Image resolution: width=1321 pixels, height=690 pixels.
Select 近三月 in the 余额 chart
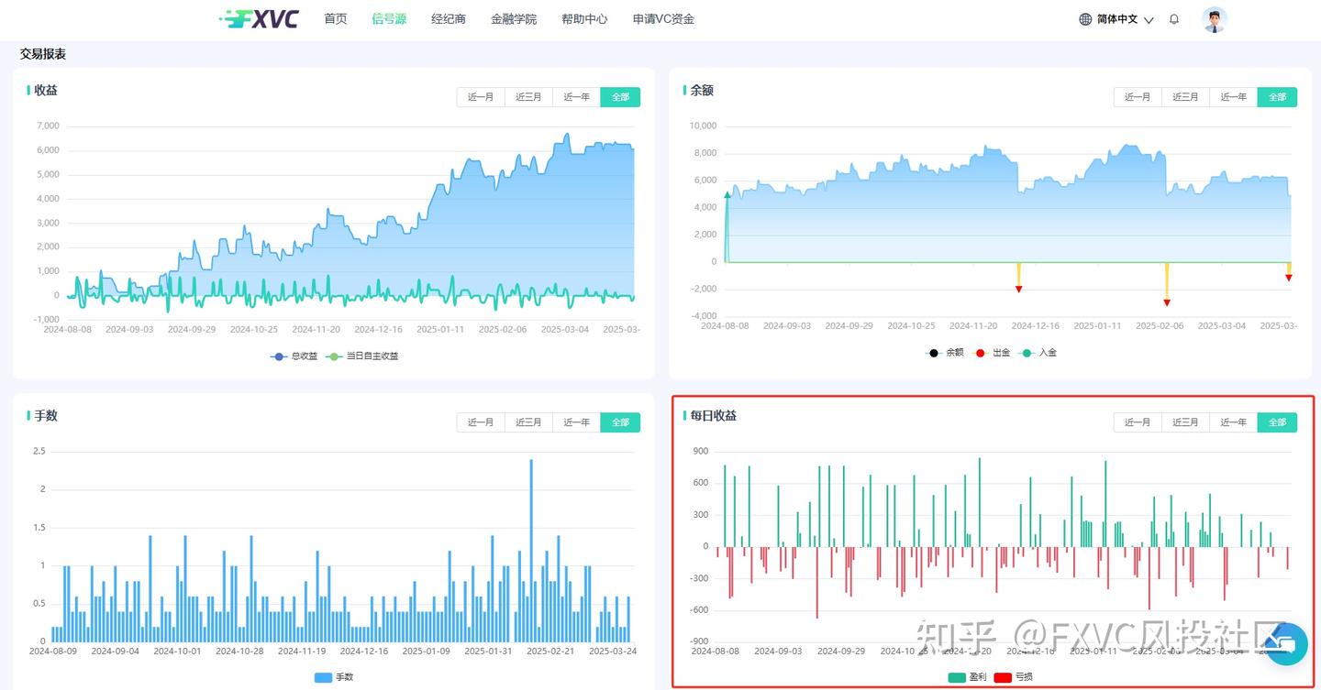[1185, 97]
